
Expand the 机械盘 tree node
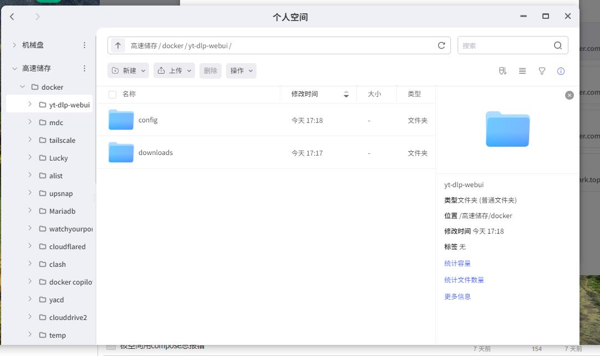point(14,45)
